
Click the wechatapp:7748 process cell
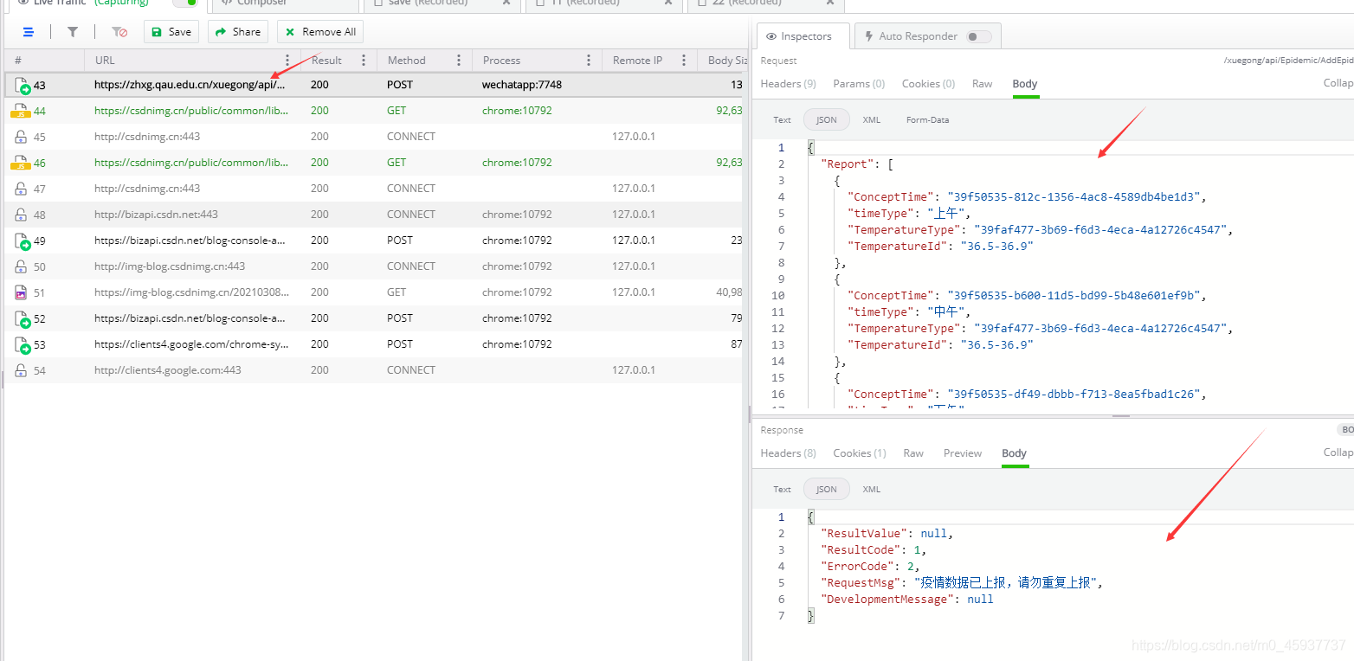[522, 85]
